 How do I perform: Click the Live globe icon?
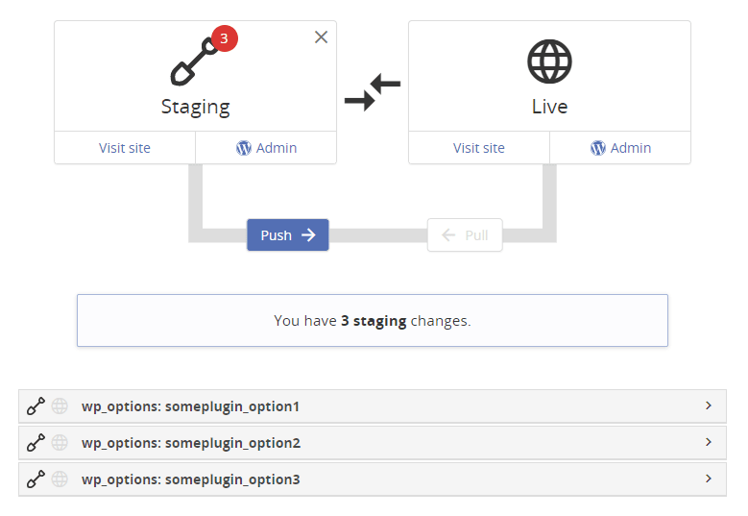[x=549, y=62]
